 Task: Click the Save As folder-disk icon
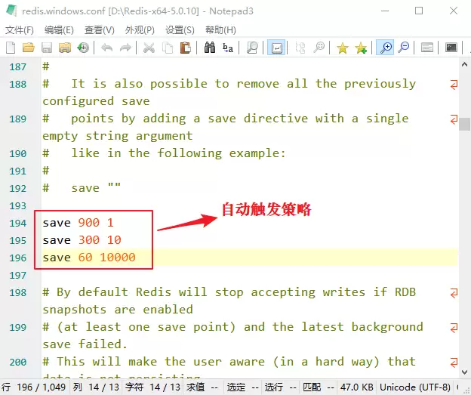(65, 48)
